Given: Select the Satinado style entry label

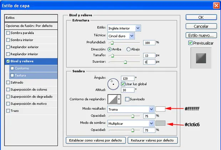Looking at the screenshot, I should (17, 82).
